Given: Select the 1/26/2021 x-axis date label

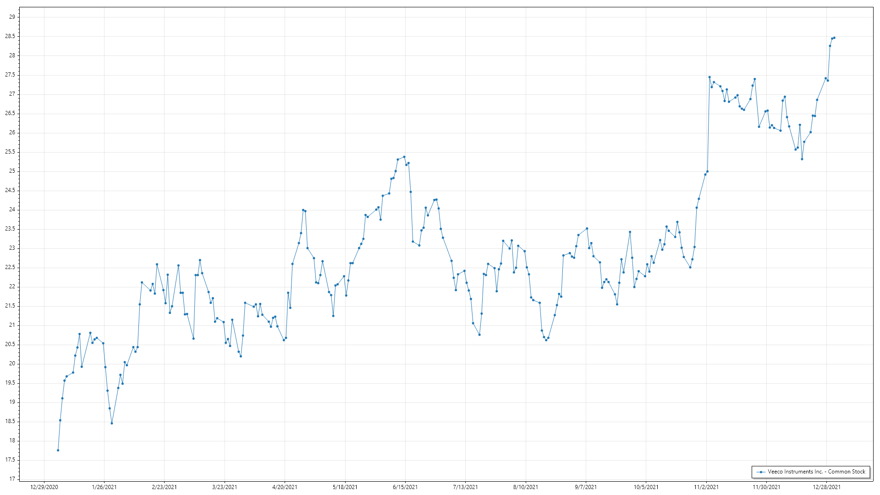Looking at the screenshot, I should tap(104, 487).
